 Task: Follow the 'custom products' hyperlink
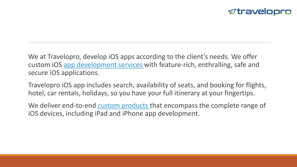[x=124, y=106]
